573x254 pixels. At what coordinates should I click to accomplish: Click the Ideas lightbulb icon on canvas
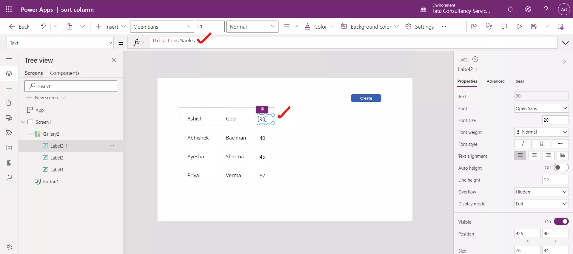262,109
